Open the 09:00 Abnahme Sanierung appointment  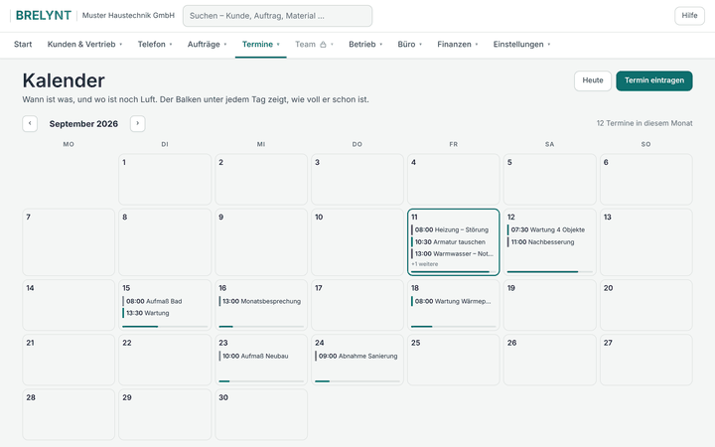tap(357, 356)
